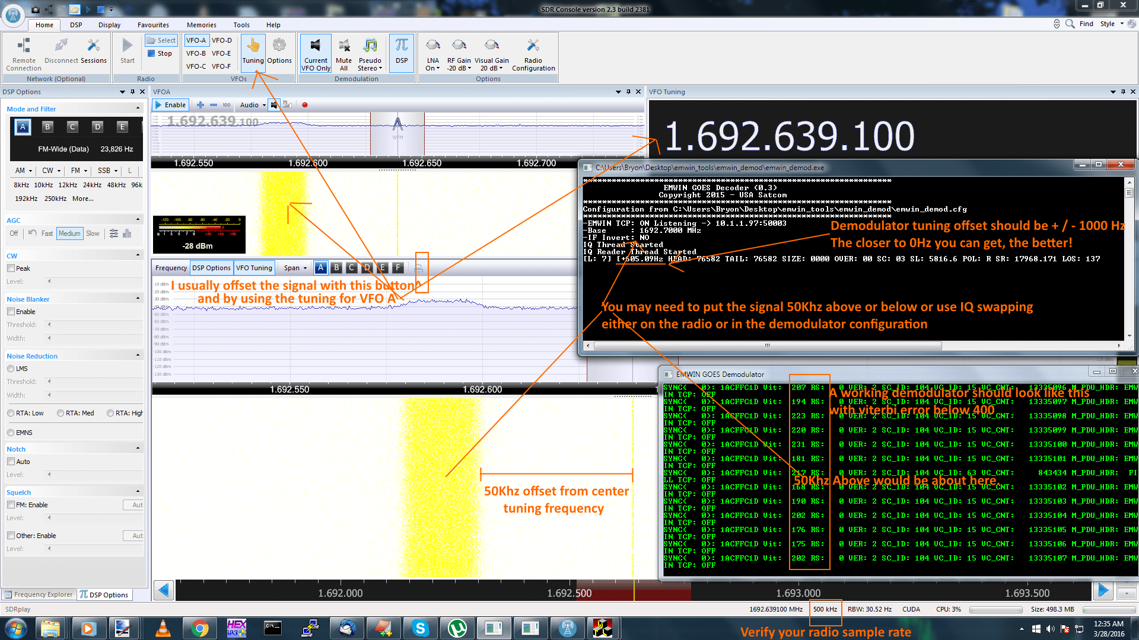Image resolution: width=1139 pixels, height=640 pixels.
Task: Click the Mute All icon
Action: pos(343,55)
